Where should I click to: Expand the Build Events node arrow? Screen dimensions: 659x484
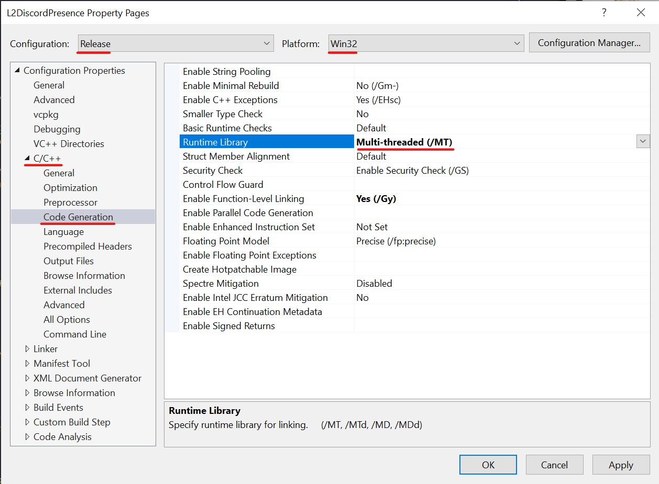27,407
